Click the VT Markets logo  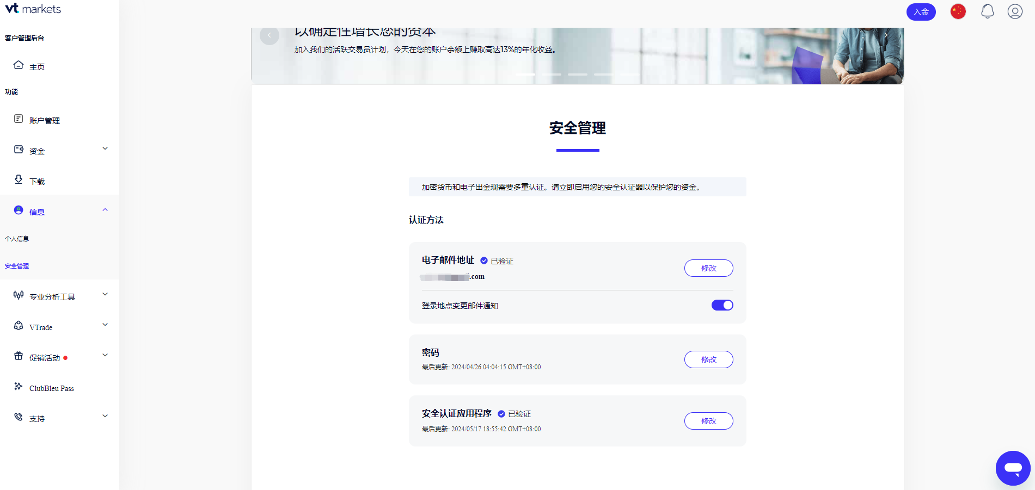coord(33,9)
